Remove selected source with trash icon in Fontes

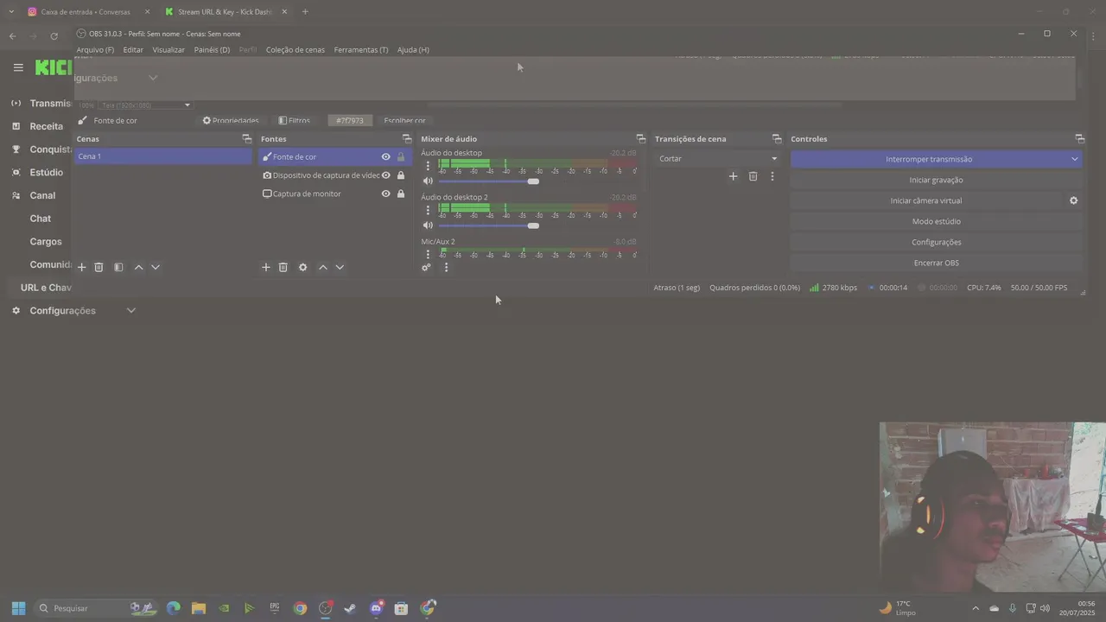(283, 268)
